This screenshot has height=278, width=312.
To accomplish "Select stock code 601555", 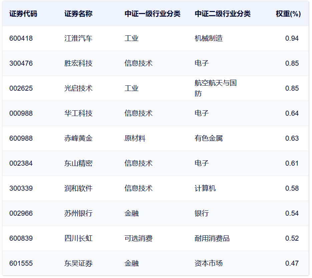I will [x=21, y=263].
